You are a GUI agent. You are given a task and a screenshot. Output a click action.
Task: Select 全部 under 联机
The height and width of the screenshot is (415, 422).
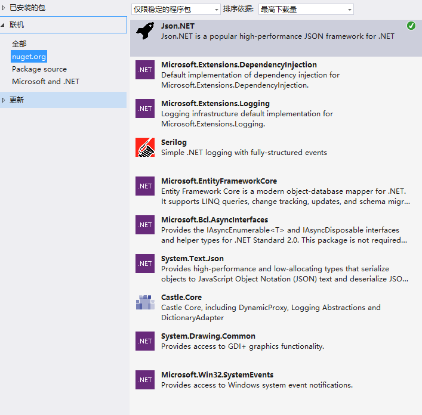point(19,44)
